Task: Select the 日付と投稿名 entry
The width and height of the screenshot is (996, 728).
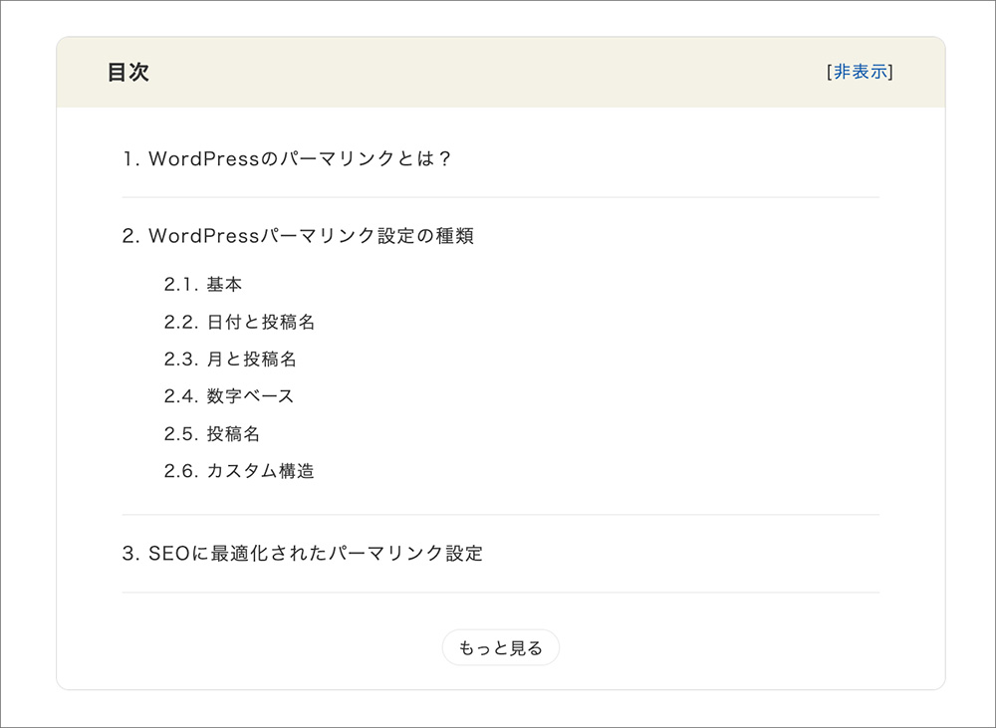Action: click(261, 323)
